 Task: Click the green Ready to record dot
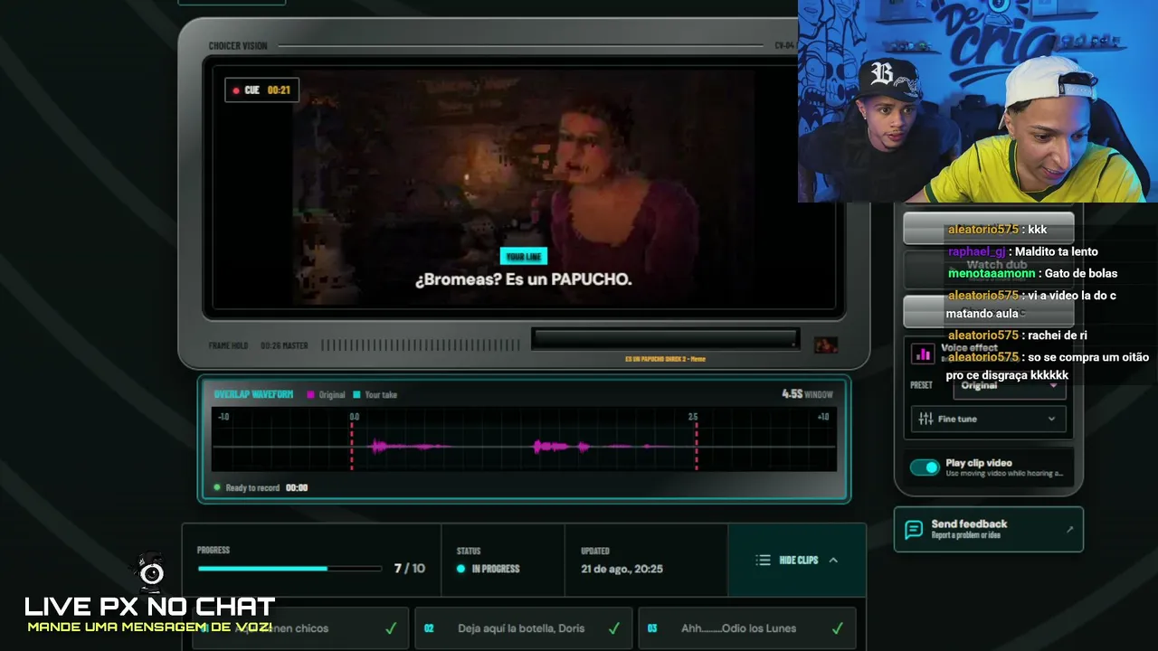(x=217, y=487)
